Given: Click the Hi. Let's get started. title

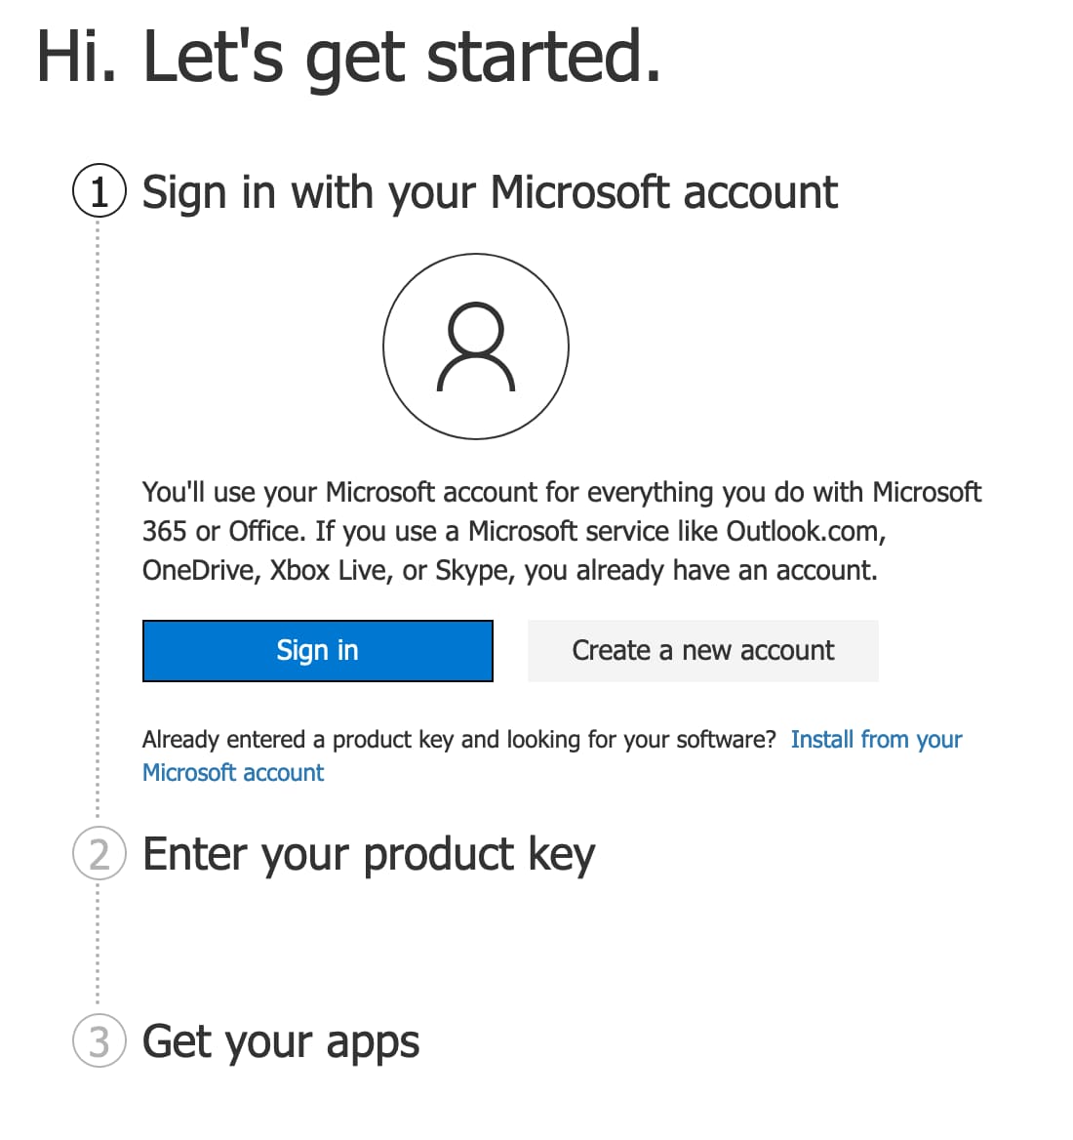Looking at the screenshot, I should (x=348, y=57).
